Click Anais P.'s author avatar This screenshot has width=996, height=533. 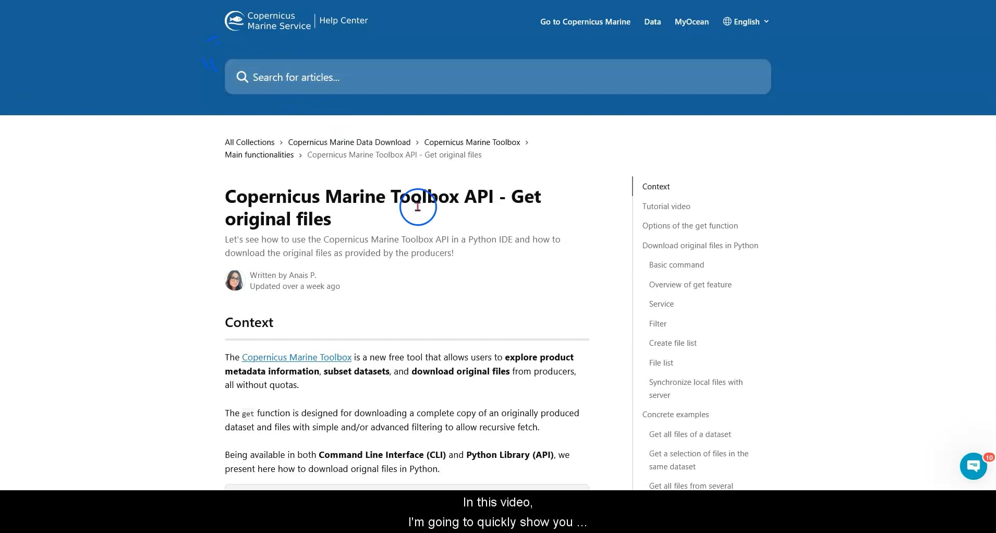[235, 280]
